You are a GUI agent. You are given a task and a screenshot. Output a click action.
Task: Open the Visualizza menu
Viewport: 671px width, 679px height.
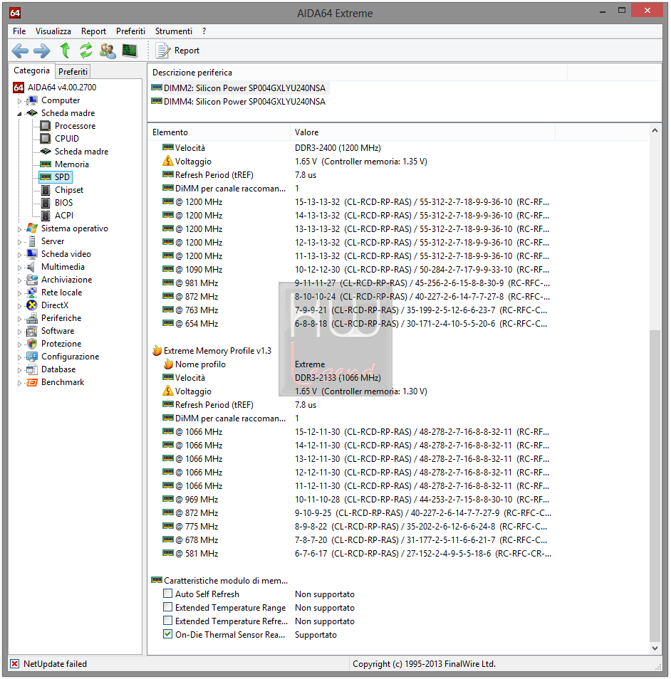(x=53, y=31)
